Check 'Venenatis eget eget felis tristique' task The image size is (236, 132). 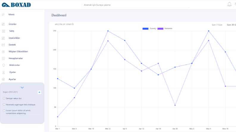[x=4, y=104]
